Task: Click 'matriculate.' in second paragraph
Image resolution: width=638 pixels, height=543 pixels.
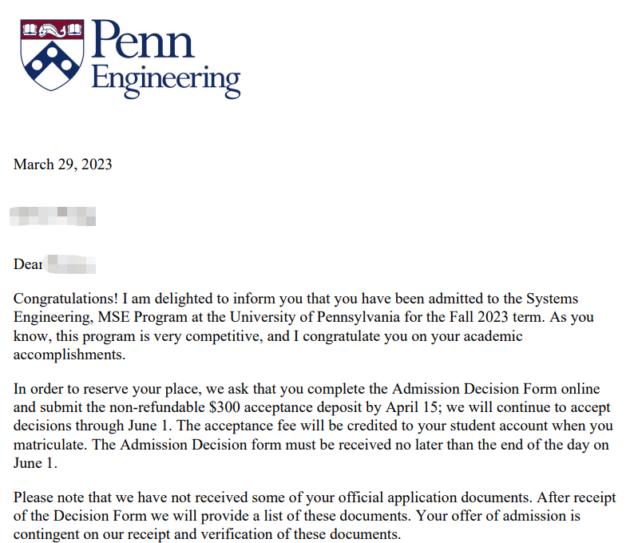Action: 50,445
